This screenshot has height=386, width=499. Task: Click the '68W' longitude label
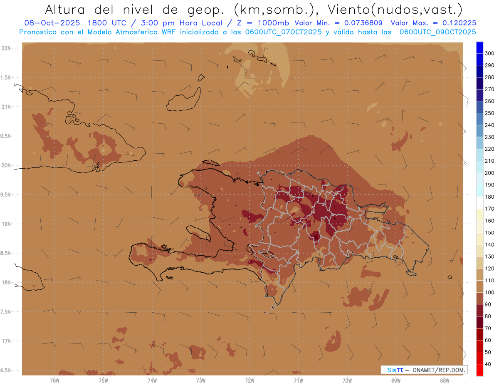[x=445, y=380]
